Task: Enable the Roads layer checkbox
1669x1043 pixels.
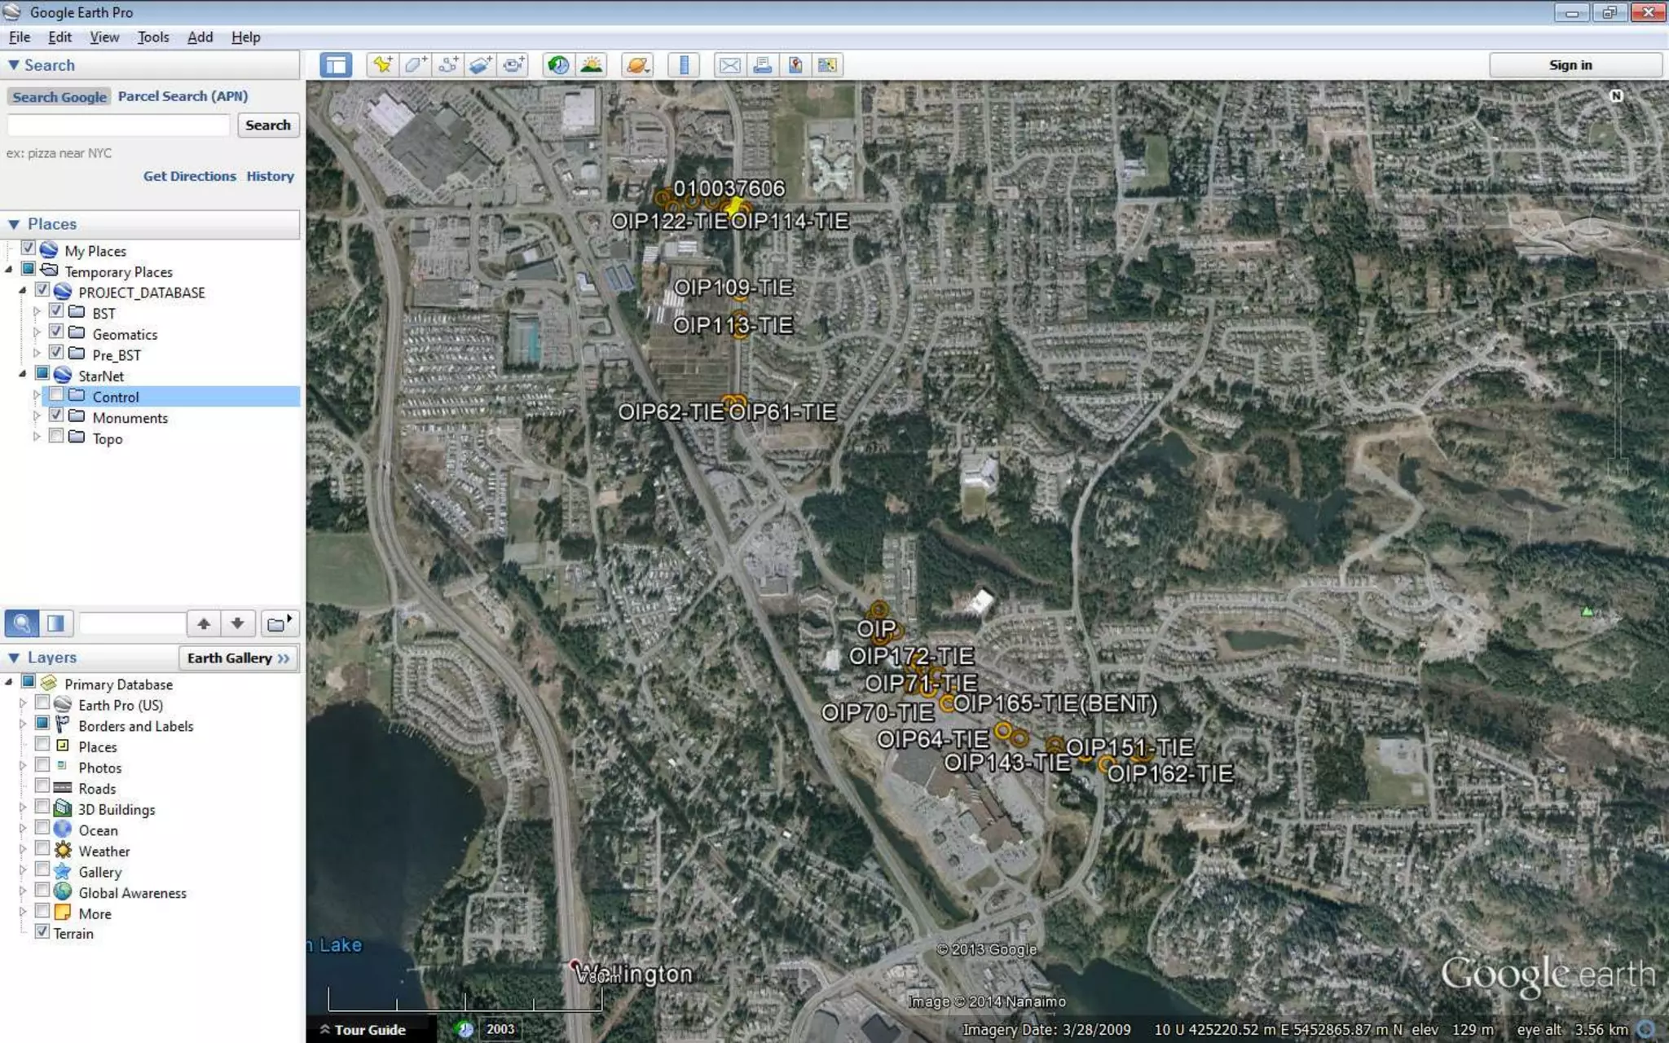Action: coord(42,787)
